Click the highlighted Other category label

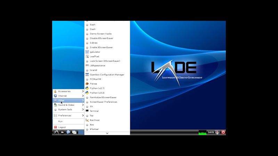(61, 100)
